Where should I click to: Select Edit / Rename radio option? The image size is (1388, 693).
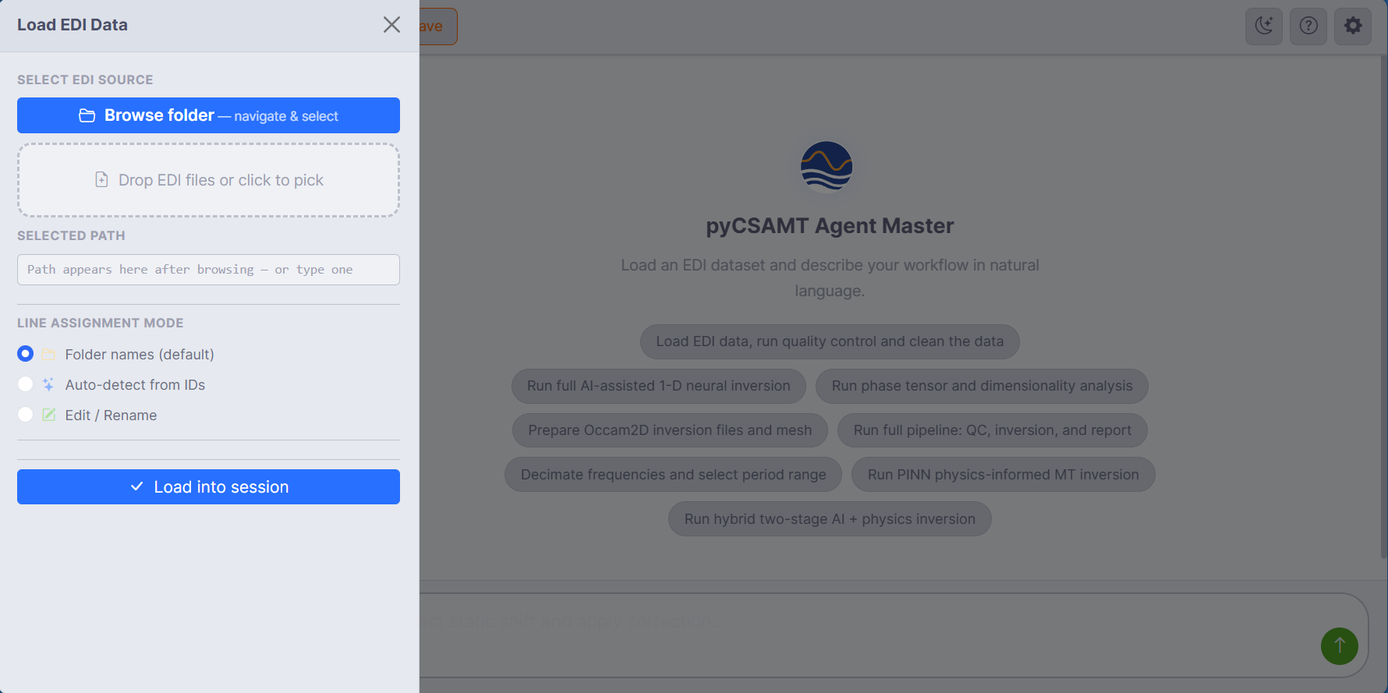[26, 415]
